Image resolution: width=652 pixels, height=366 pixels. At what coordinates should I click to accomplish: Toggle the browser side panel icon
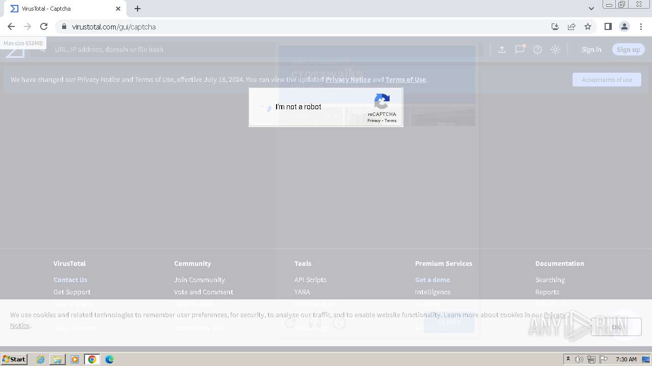click(x=608, y=26)
